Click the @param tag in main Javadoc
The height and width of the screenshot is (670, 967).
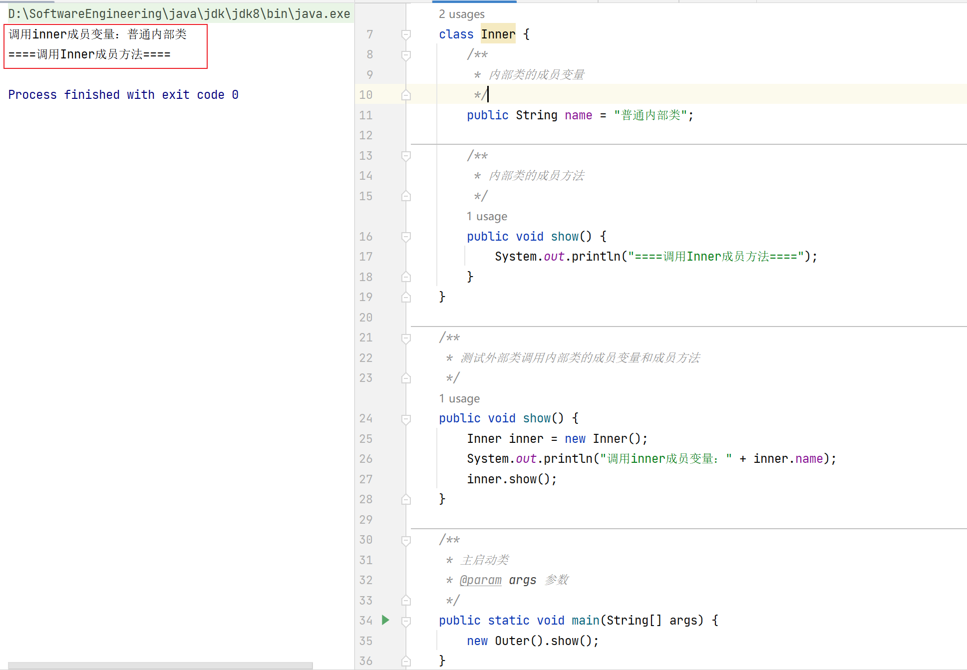480,580
